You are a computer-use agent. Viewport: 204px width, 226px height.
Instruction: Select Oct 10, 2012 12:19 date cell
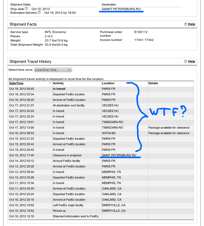[21, 216]
